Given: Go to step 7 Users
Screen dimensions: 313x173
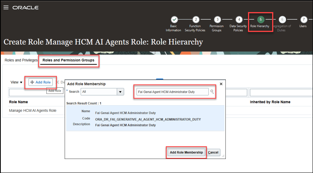Looking at the screenshot, I should pyautogui.click(x=304, y=19).
